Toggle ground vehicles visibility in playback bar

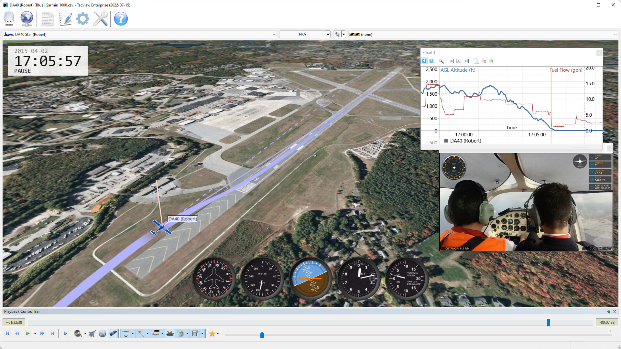pyautogui.click(x=170, y=333)
